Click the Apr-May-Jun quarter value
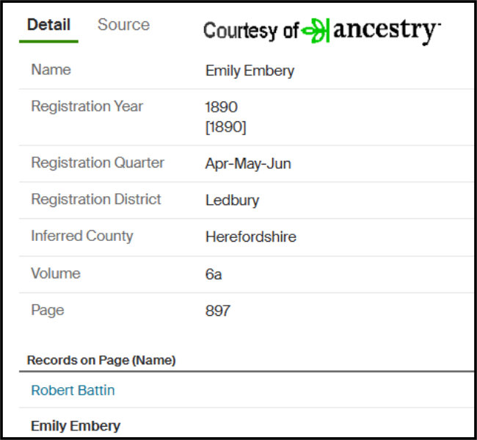Image resolution: width=477 pixels, height=440 pixels. pyautogui.click(x=248, y=164)
